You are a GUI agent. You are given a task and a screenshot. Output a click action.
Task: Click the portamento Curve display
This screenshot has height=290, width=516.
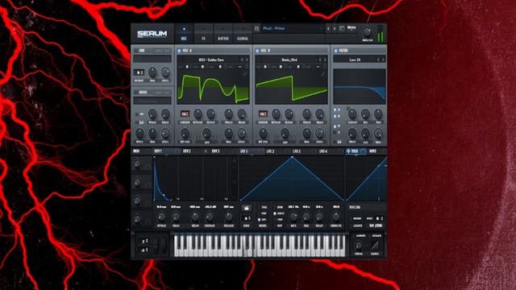(375, 246)
